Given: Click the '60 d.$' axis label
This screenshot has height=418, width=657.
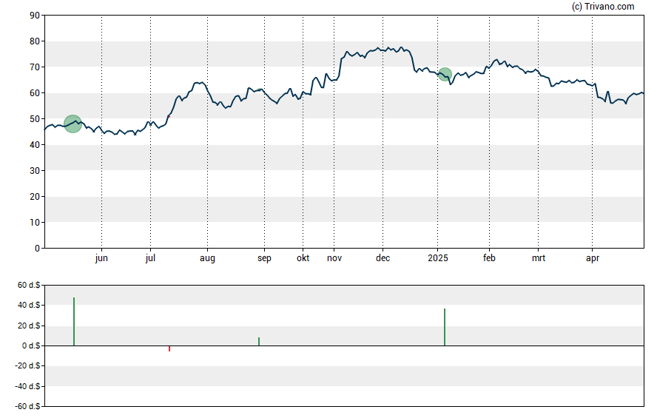Looking at the screenshot, I should (29, 285).
